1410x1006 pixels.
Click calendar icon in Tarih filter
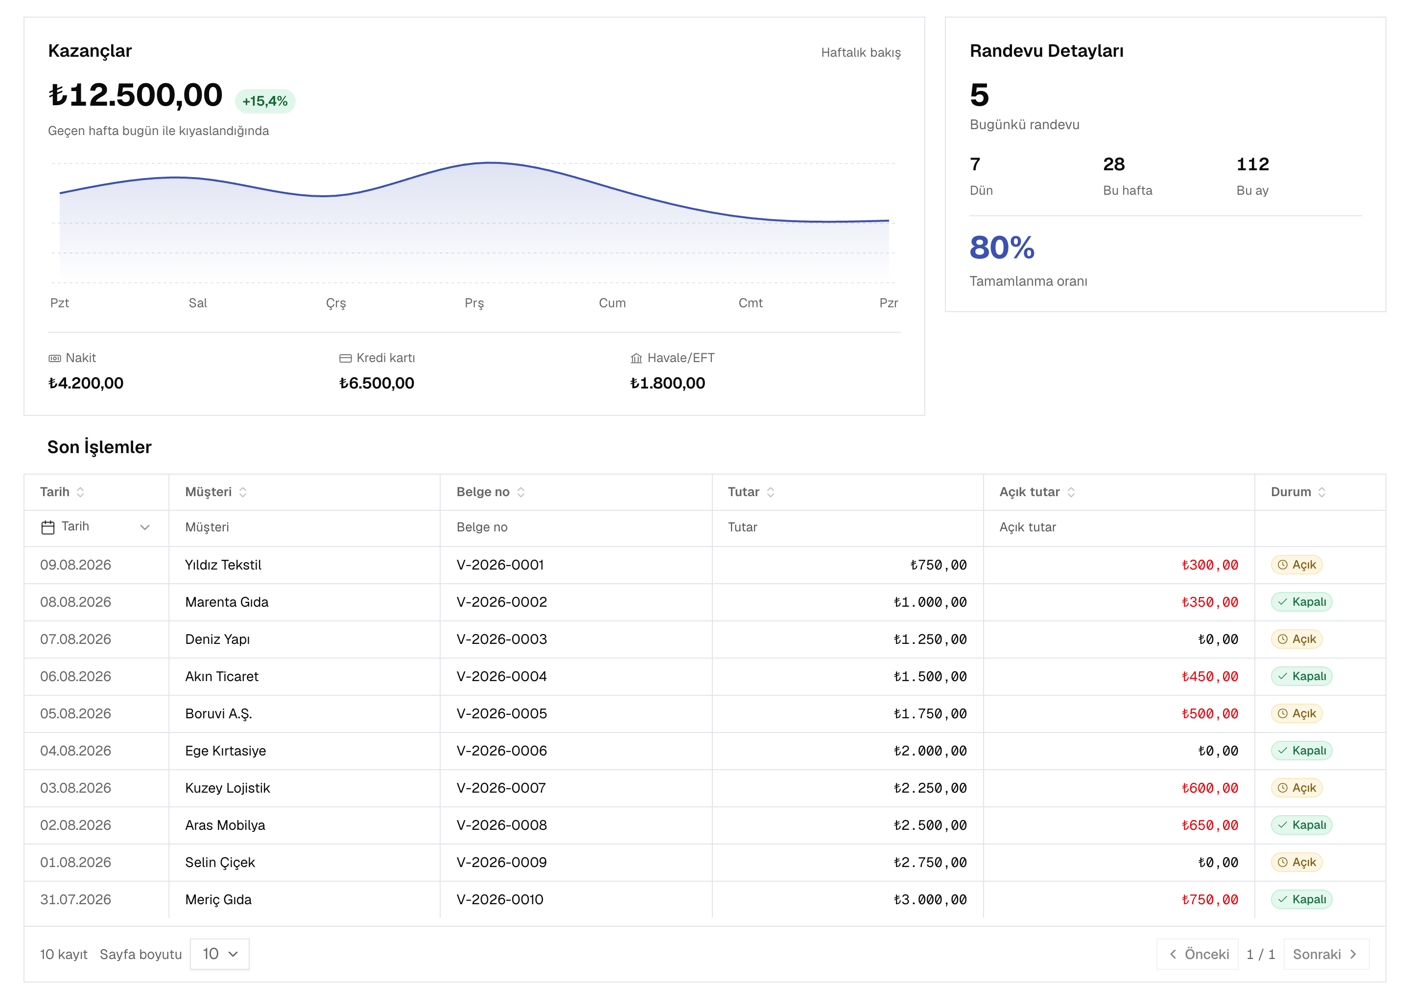coord(47,527)
